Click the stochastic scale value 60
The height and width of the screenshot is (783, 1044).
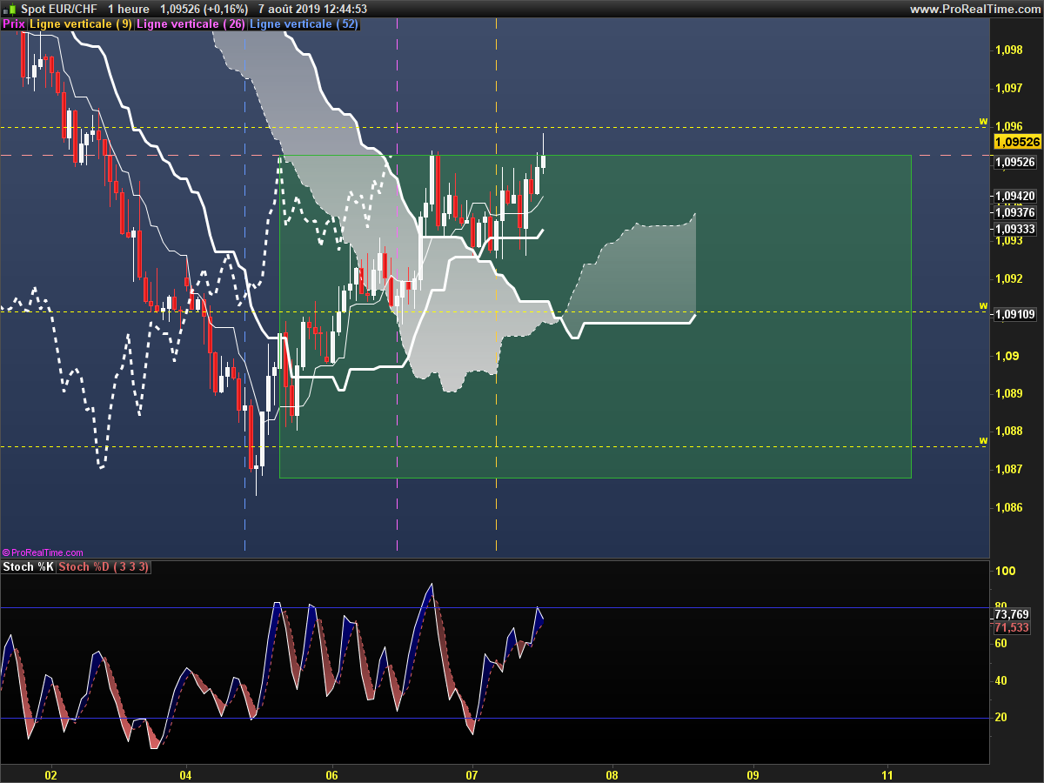click(x=1001, y=644)
